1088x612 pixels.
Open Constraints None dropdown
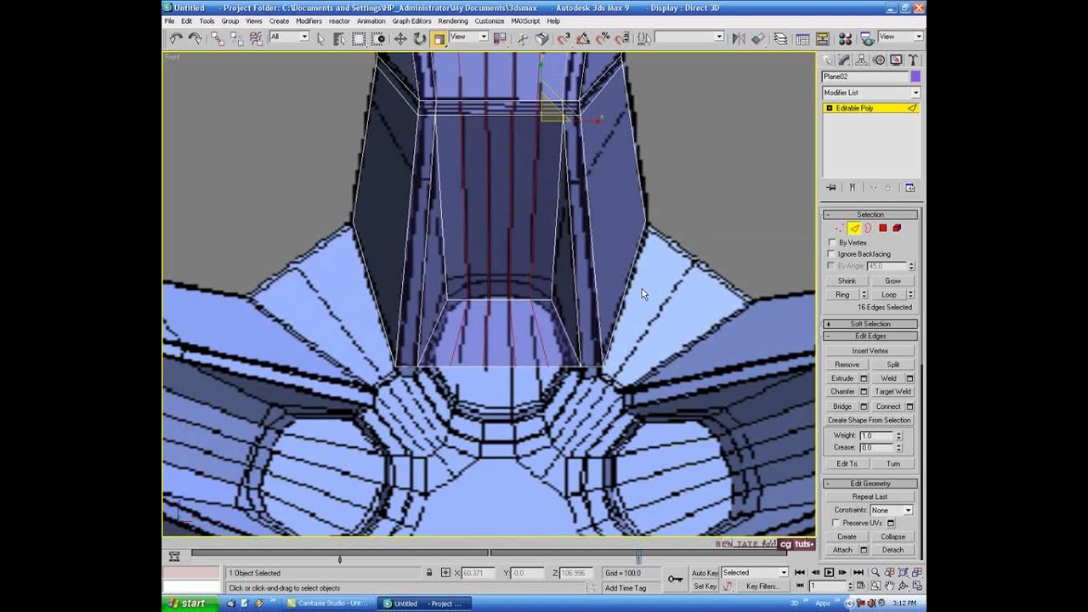[x=891, y=510]
